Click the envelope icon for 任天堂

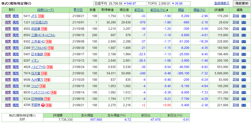[244, 73]
